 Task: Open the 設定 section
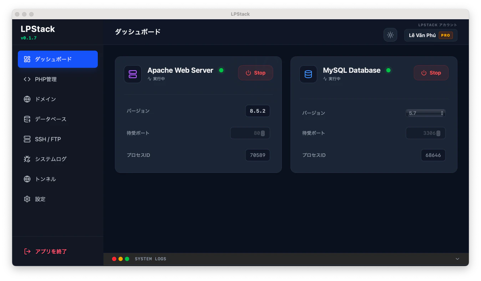40,199
